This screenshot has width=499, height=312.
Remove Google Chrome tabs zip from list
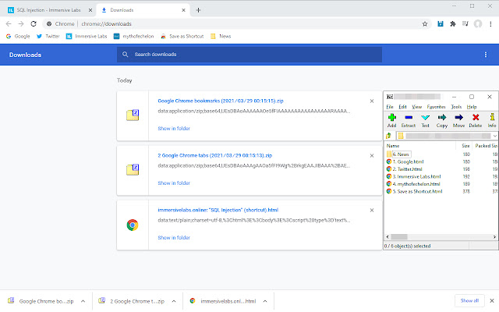(371, 154)
